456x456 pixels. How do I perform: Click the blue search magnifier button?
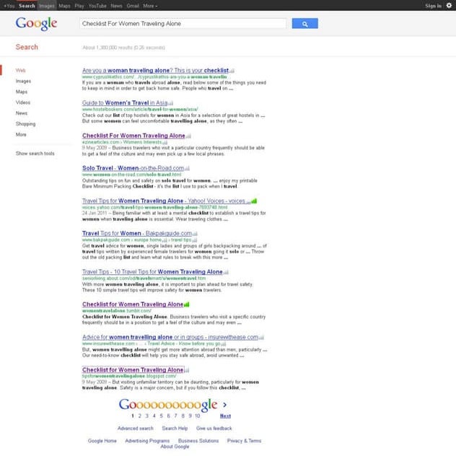pos(304,24)
